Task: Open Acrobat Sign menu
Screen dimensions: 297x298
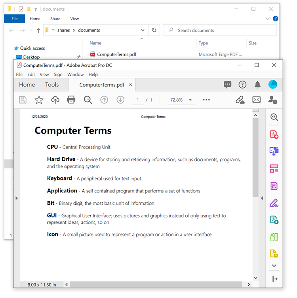Action: [58, 75]
